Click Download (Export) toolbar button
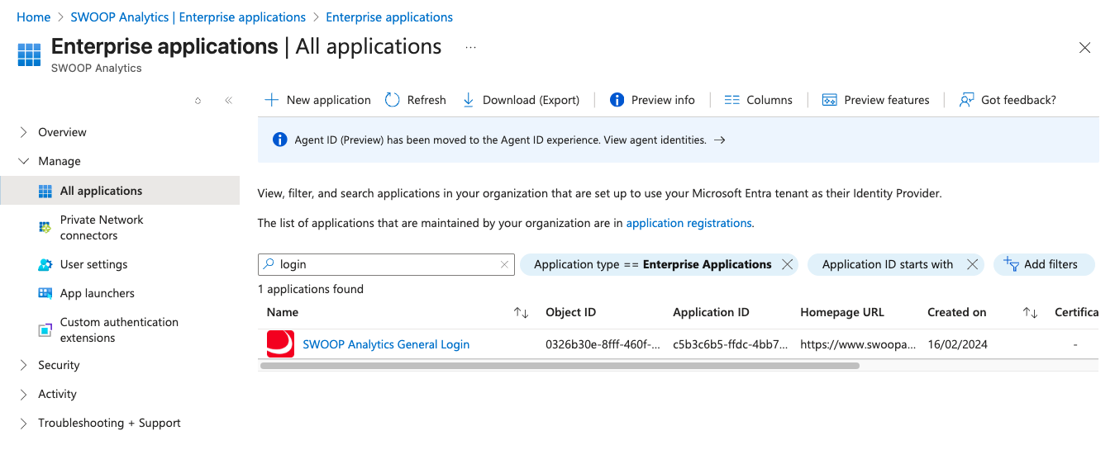 521,100
